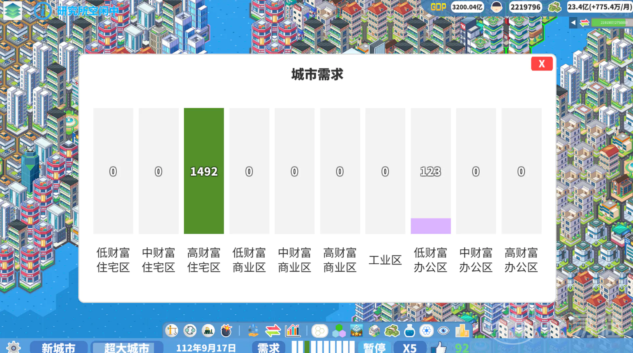633x353 pixels.
Task: Open settings with the gear icon
Action: tap(13, 347)
